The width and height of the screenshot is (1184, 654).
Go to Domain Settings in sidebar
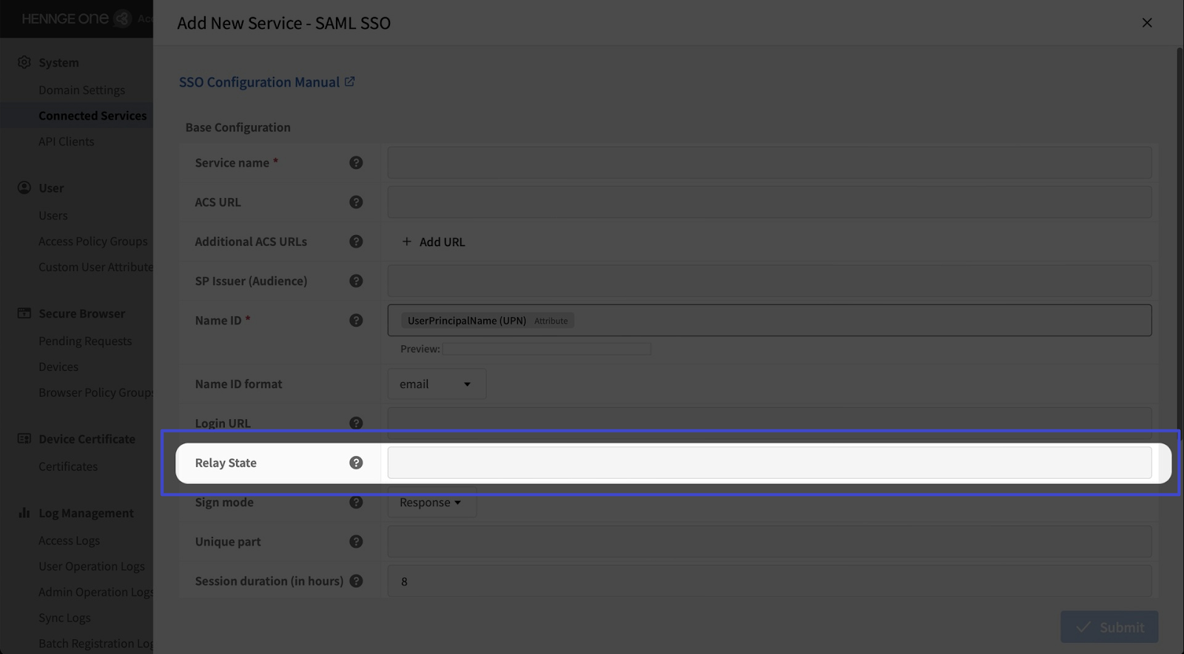pos(81,90)
